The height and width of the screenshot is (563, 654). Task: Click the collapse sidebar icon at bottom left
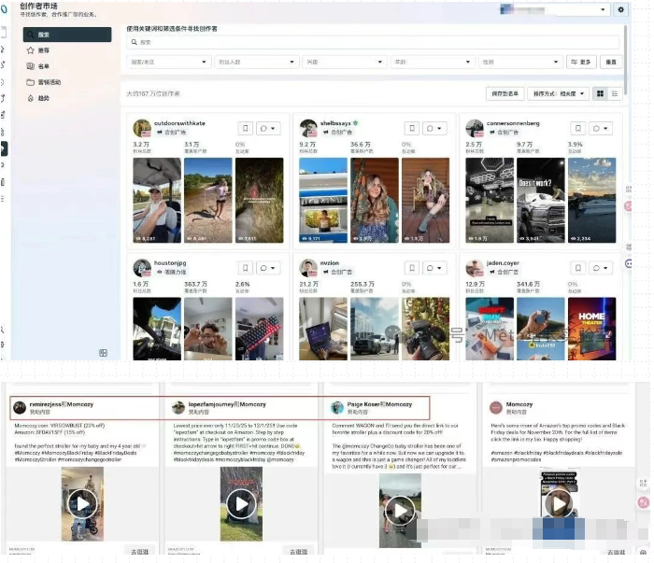(104, 353)
